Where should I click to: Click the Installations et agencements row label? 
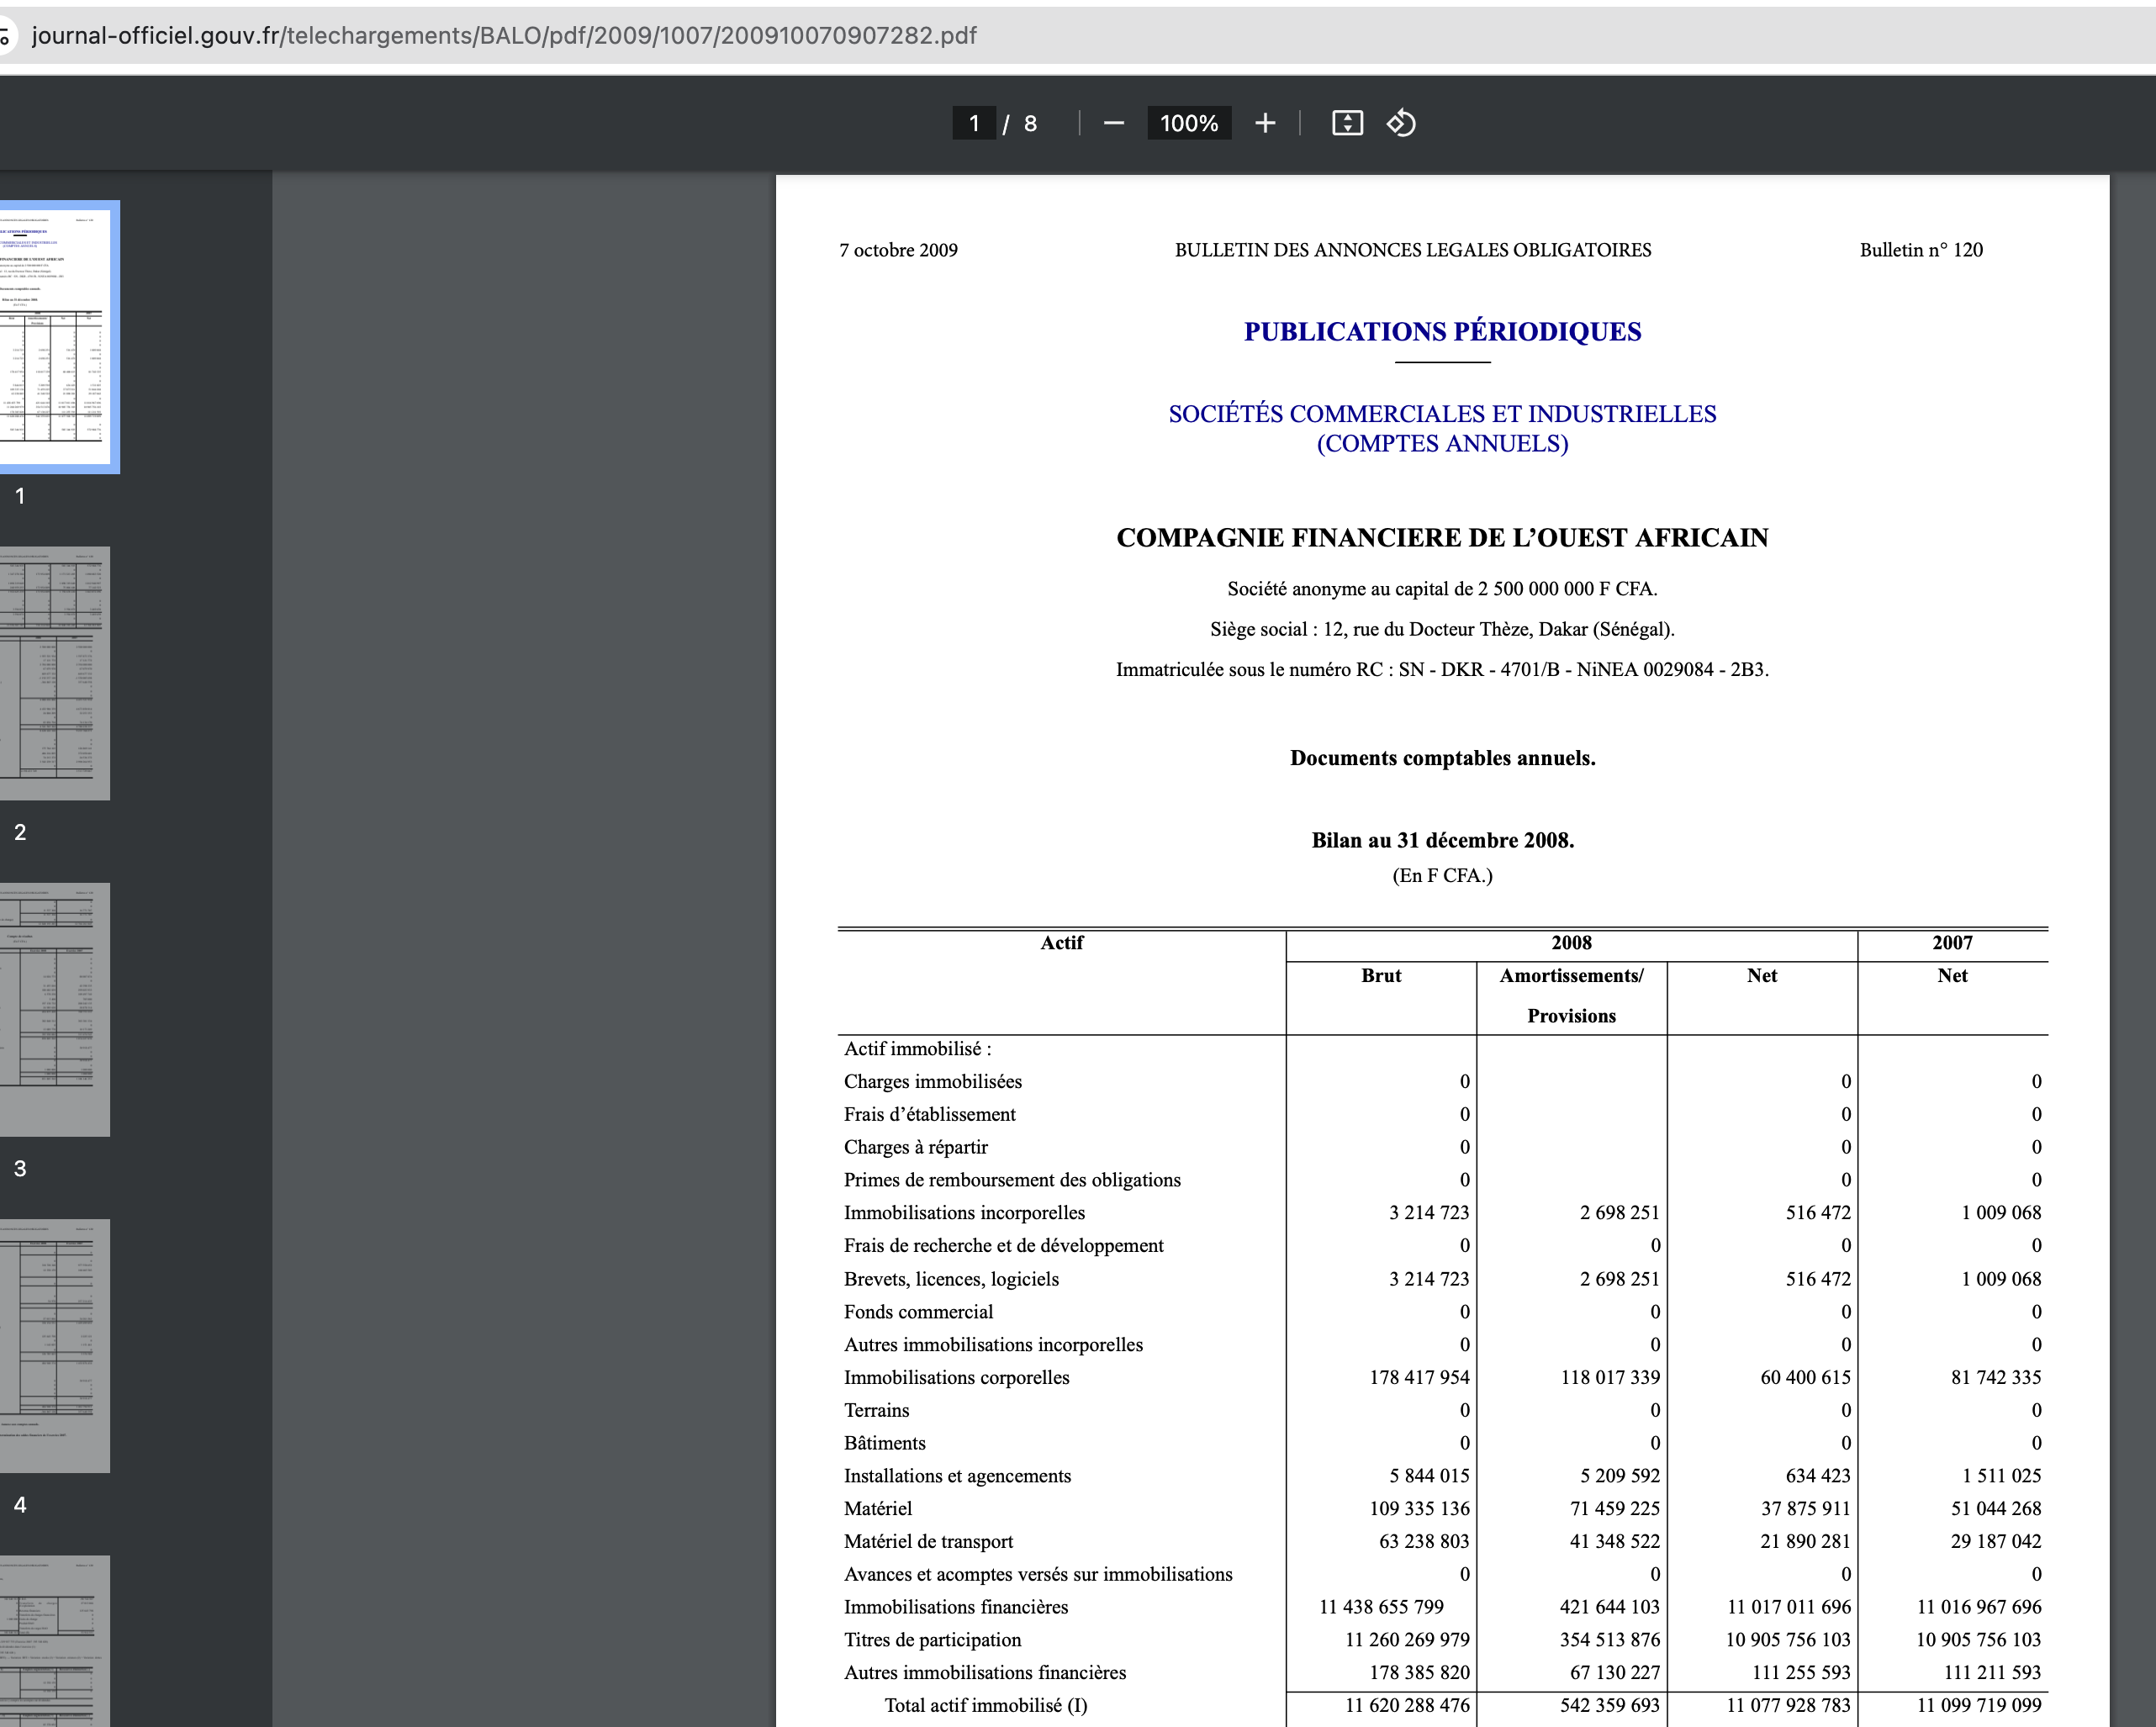[957, 1476]
